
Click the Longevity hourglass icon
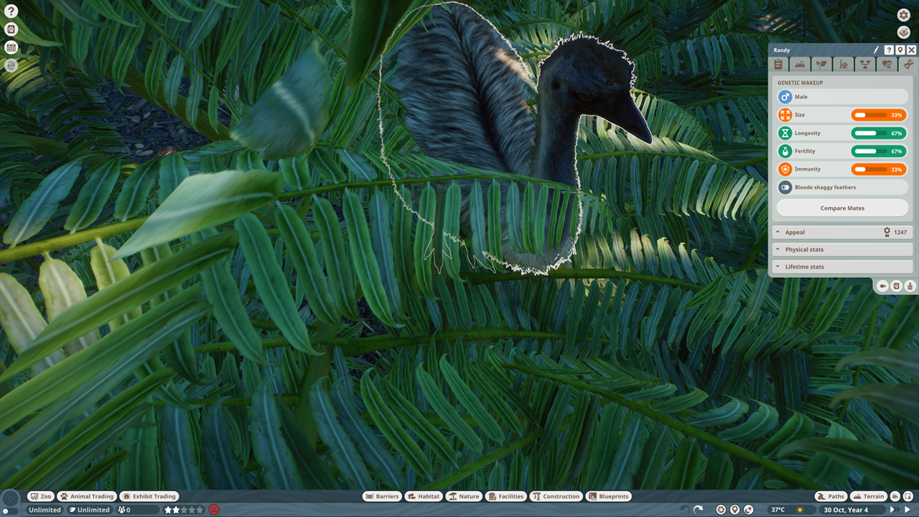point(785,133)
